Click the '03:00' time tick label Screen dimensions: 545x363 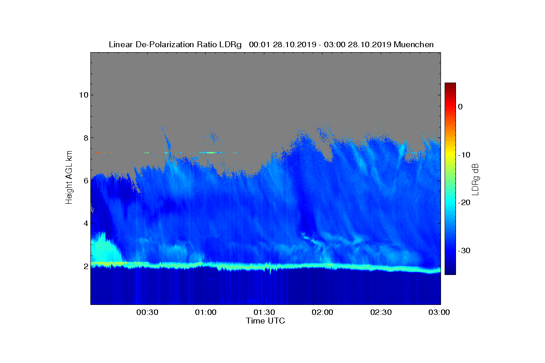click(x=439, y=312)
